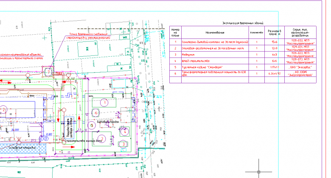
Task: Click the size value "15x6" in the table
Action: 275,42
